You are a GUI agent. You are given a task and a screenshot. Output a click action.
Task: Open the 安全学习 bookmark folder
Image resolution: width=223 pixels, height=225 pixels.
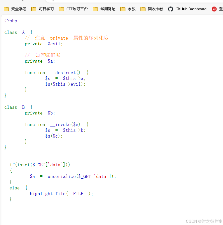15,9
